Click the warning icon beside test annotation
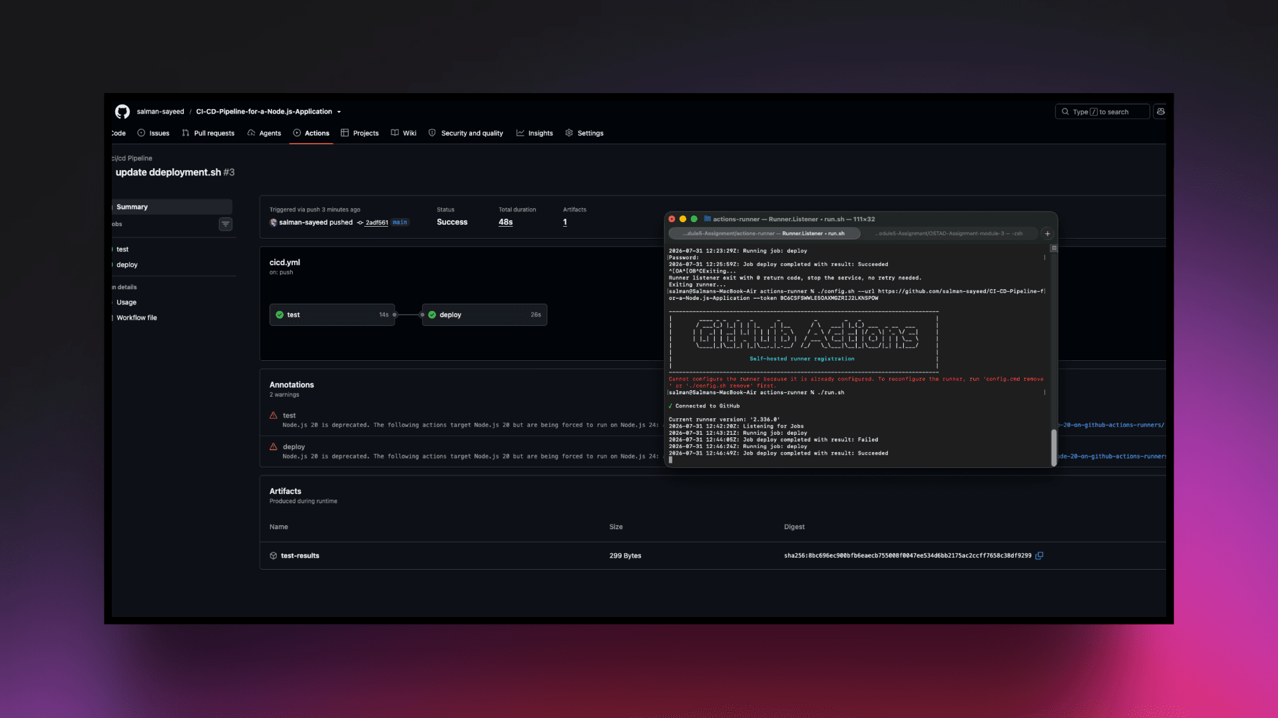Screen dimensions: 1278x718 tap(274, 416)
